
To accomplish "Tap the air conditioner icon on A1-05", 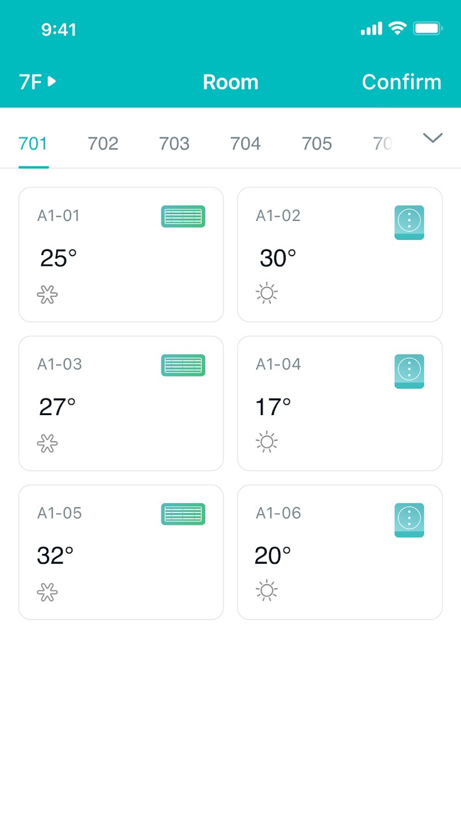I will (183, 514).
